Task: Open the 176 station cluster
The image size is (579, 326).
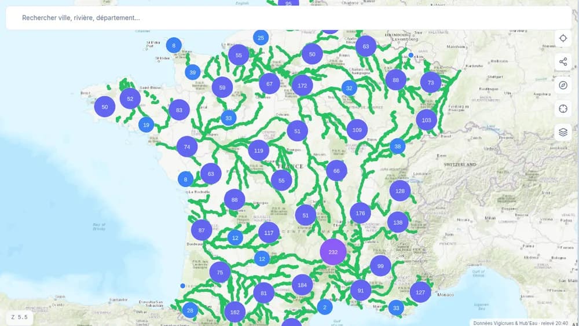Action: (360, 213)
